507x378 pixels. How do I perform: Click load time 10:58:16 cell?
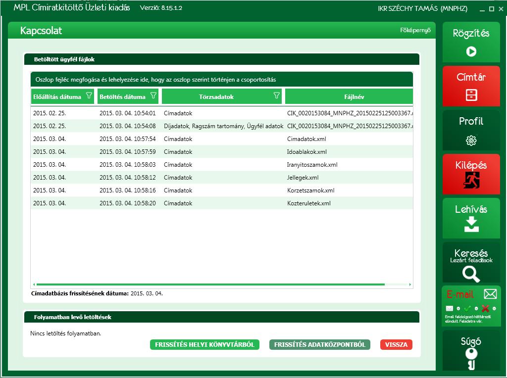coord(127,190)
